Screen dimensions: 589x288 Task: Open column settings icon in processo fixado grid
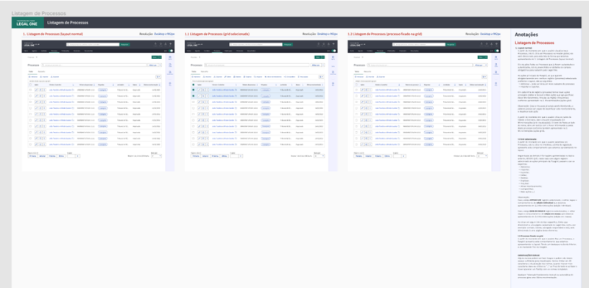(x=484, y=77)
